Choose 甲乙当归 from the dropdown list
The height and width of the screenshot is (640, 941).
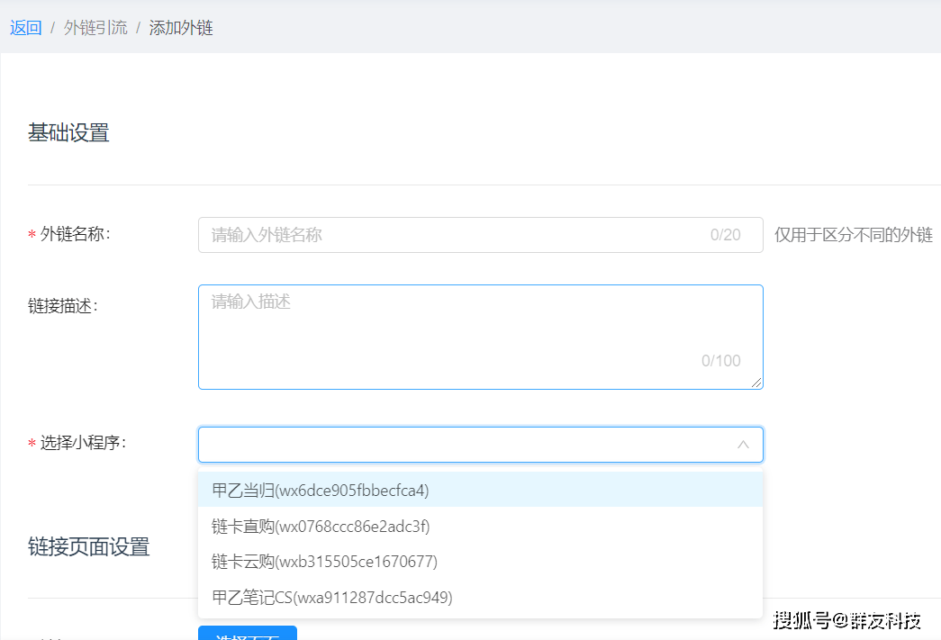pyautogui.click(x=321, y=491)
